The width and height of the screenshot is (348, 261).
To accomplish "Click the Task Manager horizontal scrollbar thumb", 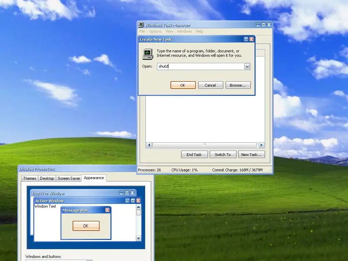I will coord(204,145).
